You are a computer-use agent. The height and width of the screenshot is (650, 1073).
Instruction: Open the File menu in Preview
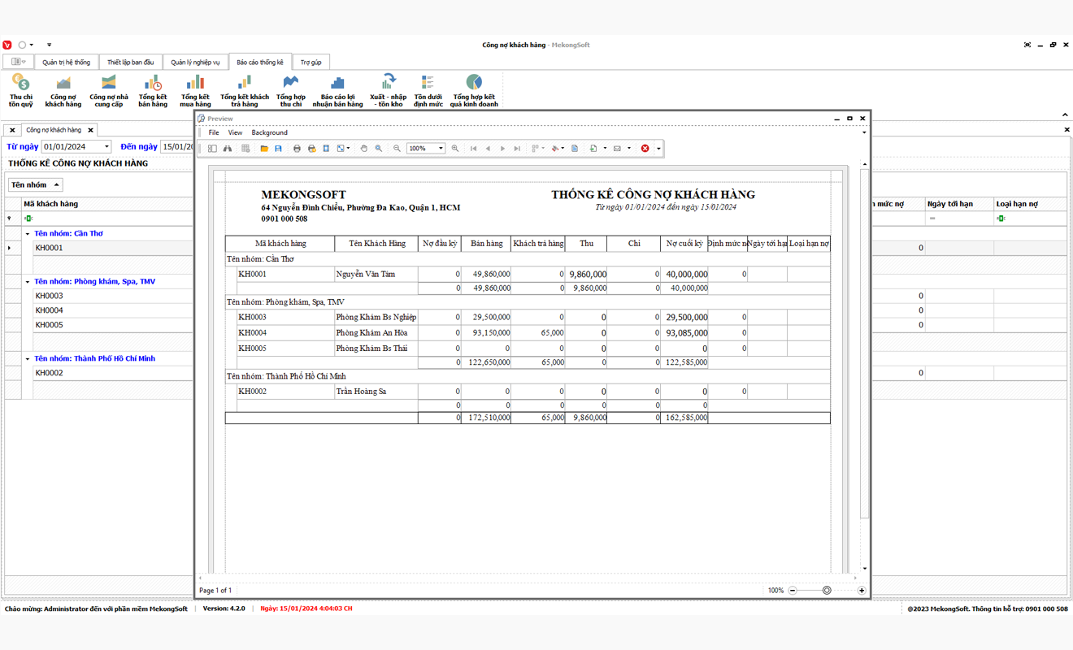(x=214, y=132)
